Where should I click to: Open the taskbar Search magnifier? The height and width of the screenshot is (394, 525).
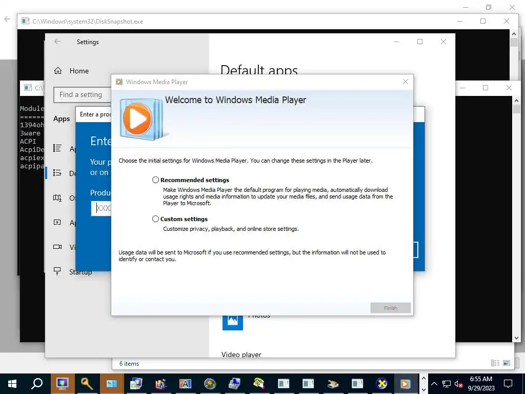click(37, 384)
